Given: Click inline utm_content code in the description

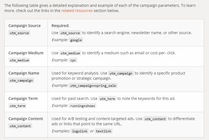Looking at the screenshot, I should [155, 119].
